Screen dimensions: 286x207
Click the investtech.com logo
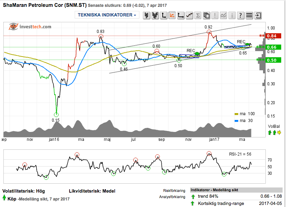coord(30,27)
